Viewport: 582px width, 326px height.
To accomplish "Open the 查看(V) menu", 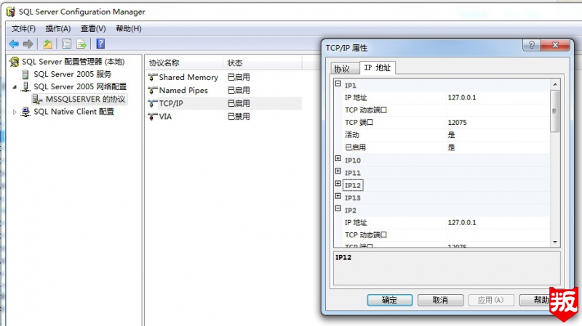I will [x=93, y=28].
